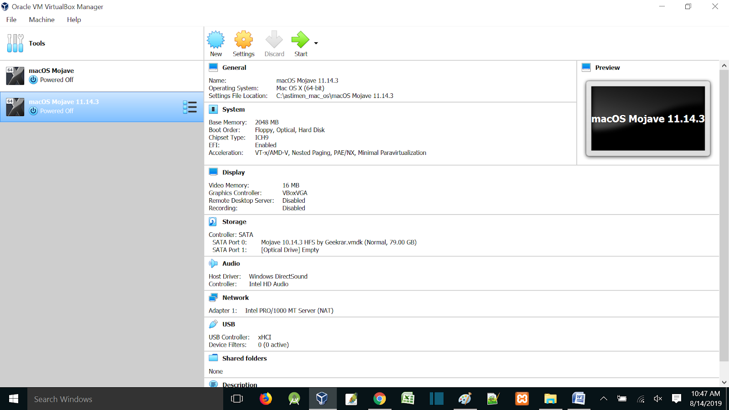Launch Google Chrome from the taskbar
The width and height of the screenshot is (729, 410).
coord(380,399)
